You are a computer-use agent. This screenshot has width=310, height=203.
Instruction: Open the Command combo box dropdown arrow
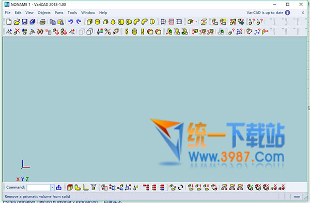click(x=52, y=188)
